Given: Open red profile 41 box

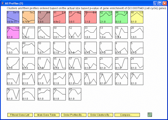Looking at the screenshot, I should coord(59,17).
